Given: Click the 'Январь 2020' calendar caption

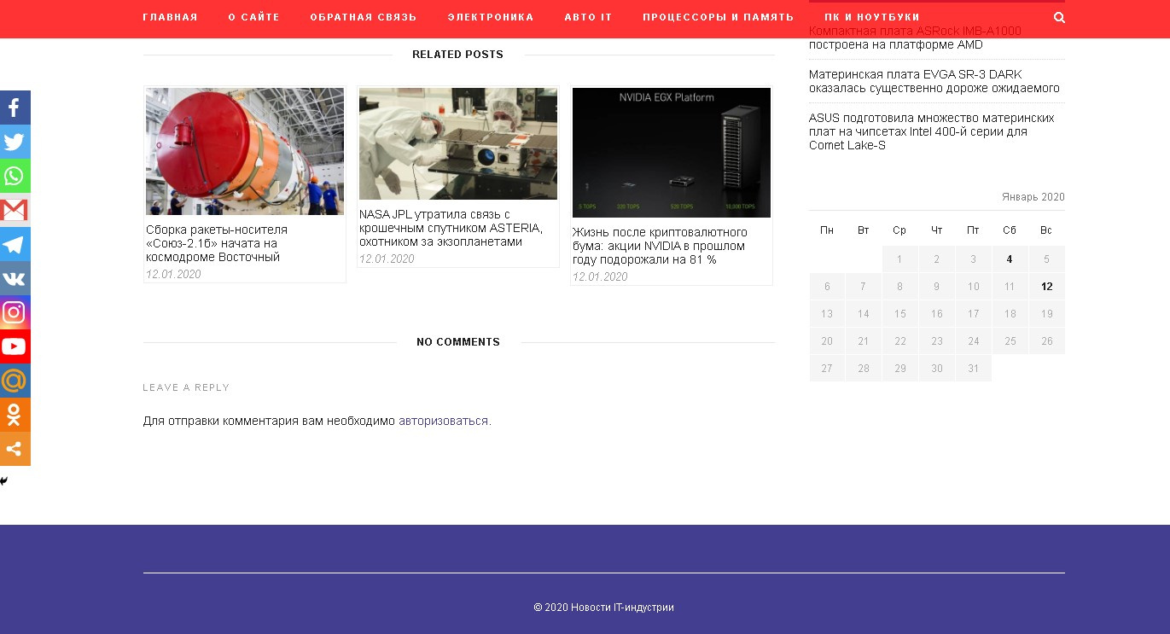Looking at the screenshot, I should click(1033, 197).
